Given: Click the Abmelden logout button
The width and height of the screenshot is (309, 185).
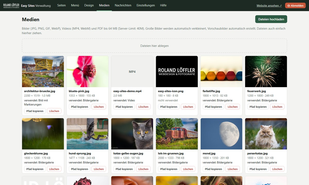Looking at the screenshot, I should coord(295,6).
